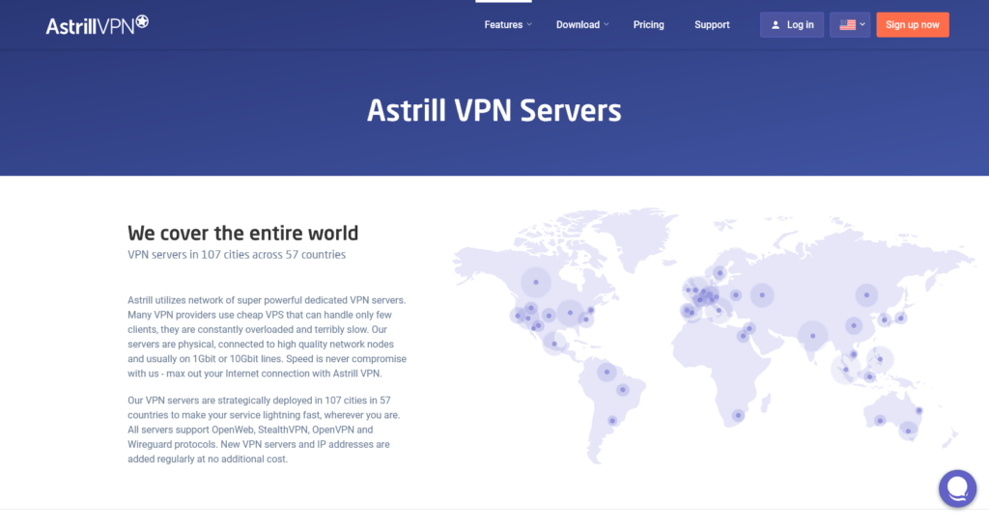The width and height of the screenshot is (989, 529).
Task: Open the Download menu
Action: pyautogui.click(x=578, y=24)
